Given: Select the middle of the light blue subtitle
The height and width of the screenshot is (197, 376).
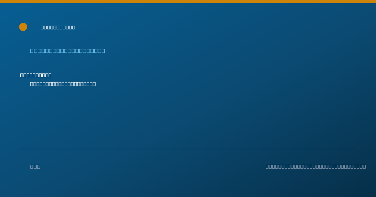Looking at the screenshot, I should coord(67,51).
